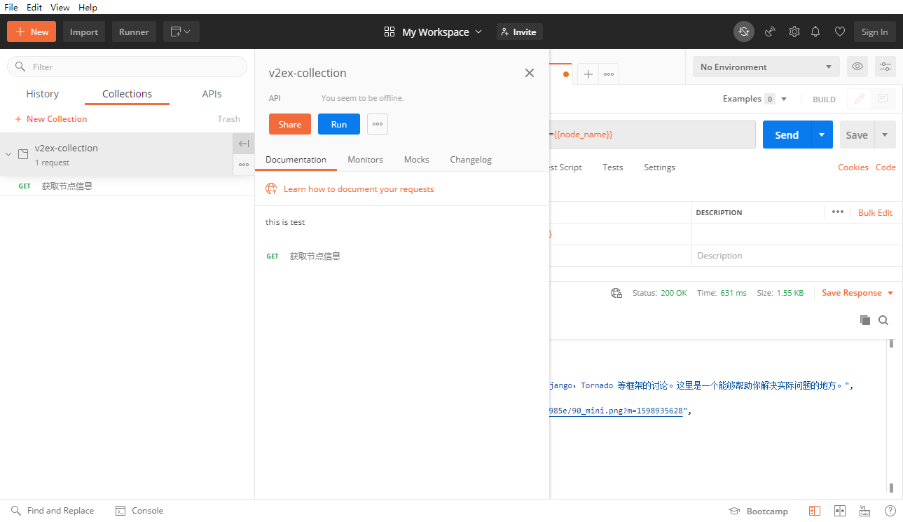The image size is (903, 522).
Task: Open manage environments sliders icon
Action: [885, 67]
